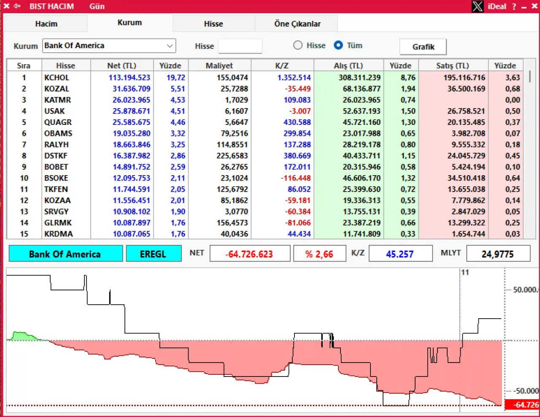Select the KCHOL row
The image size is (540, 417).
(265, 78)
